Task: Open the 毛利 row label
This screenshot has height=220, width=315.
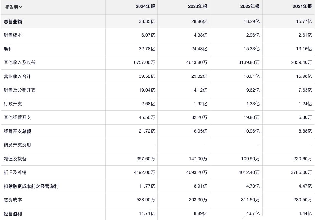Action: point(8,49)
